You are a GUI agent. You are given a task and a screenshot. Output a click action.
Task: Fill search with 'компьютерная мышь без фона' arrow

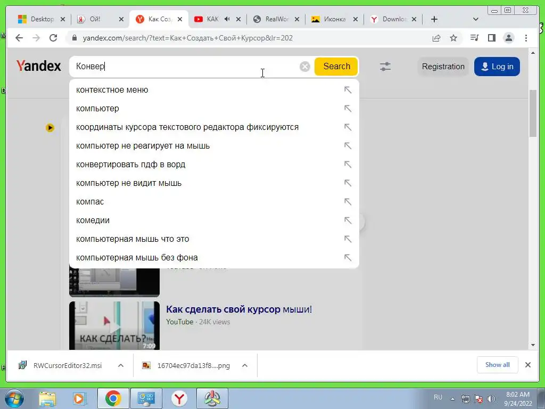tap(348, 258)
